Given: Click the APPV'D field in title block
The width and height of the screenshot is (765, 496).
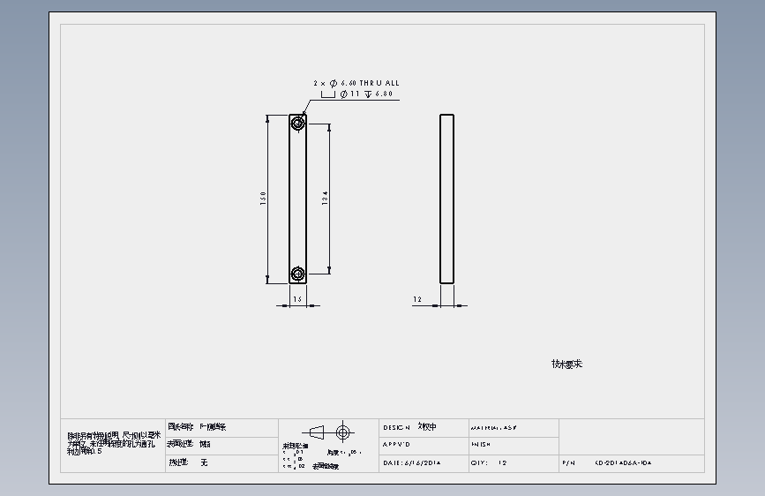Looking at the screenshot, I should [424, 446].
